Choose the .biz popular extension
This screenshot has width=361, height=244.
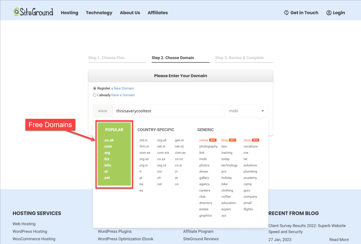pos(107,159)
